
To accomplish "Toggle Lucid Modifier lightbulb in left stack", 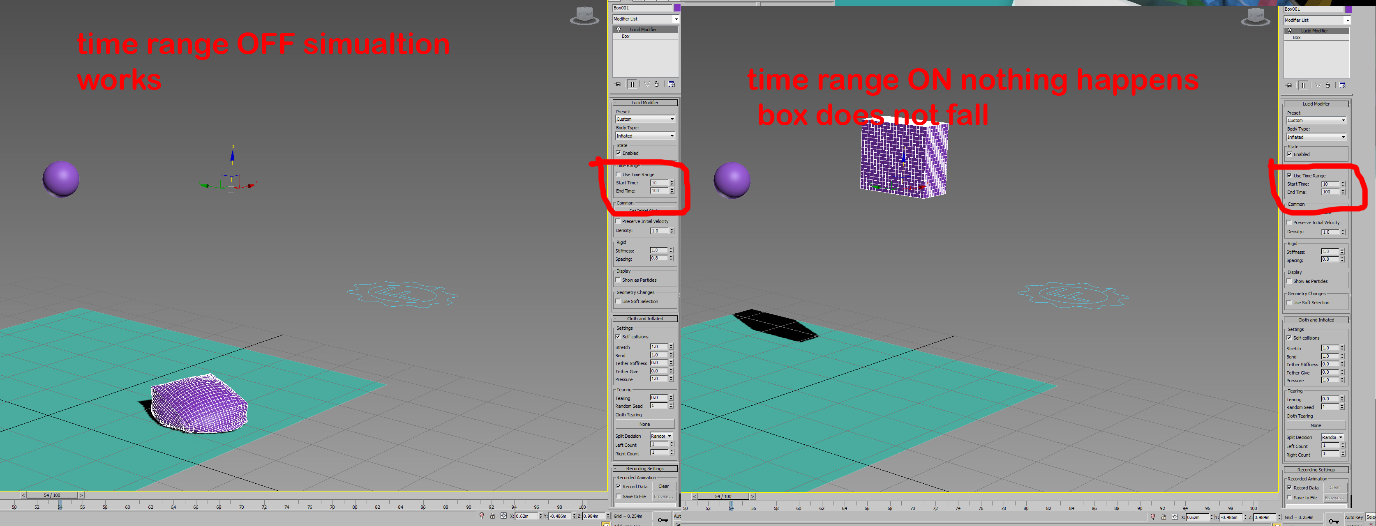I will 619,30.
